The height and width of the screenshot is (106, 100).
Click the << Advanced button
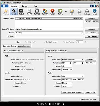point(92,33)
